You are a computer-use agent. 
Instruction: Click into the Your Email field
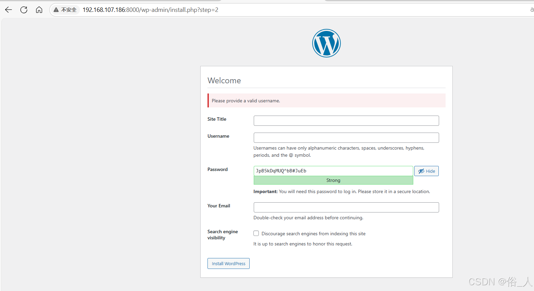click(x=346, y=207)
